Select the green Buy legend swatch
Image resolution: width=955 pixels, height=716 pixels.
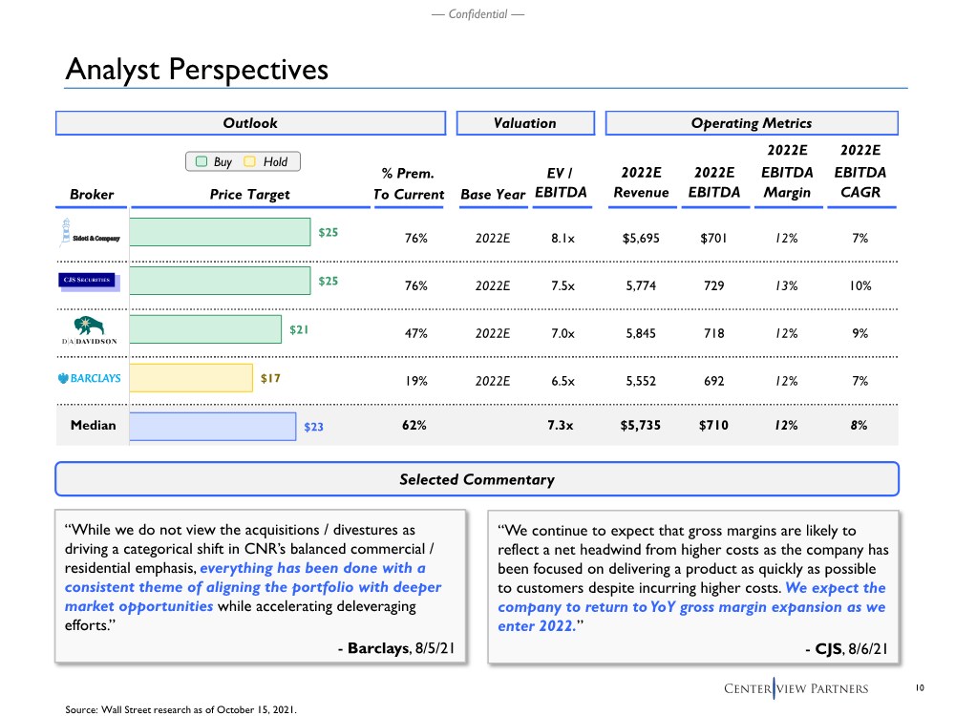202,162
